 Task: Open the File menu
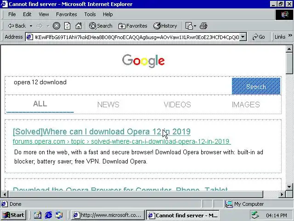(12, 14)
